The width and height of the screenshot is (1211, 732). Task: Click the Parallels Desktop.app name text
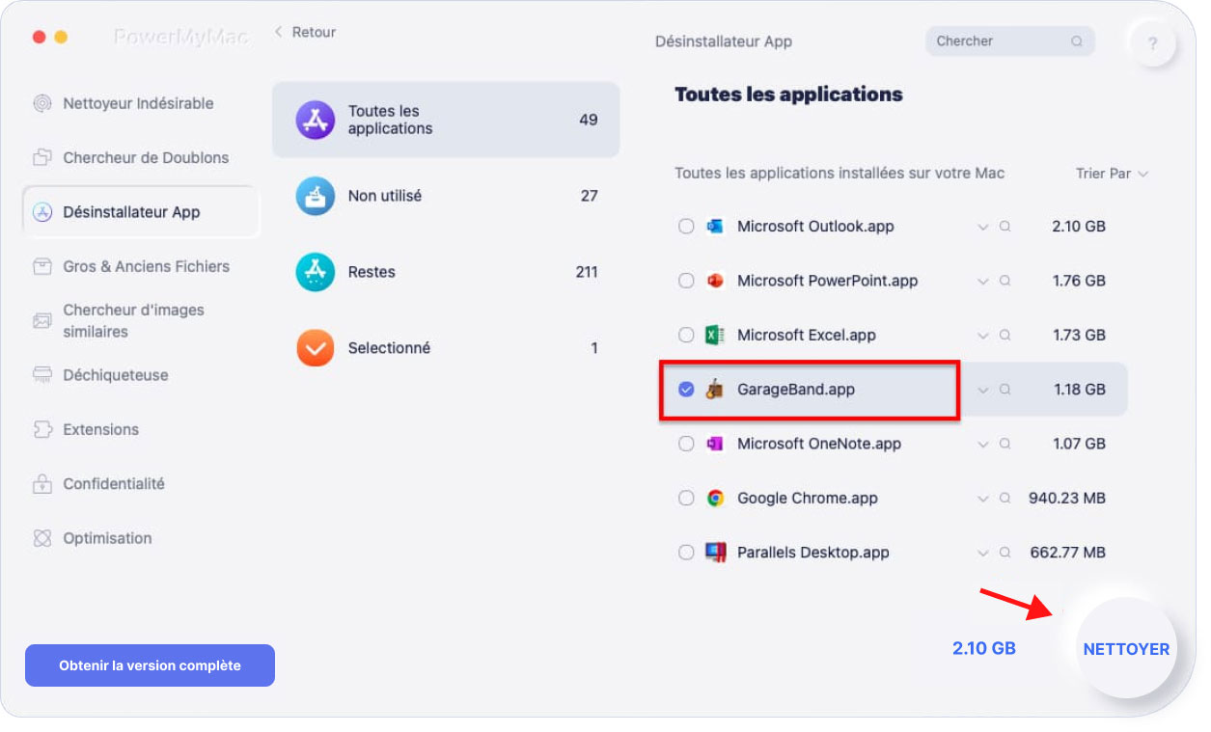(x=813, y=553)
